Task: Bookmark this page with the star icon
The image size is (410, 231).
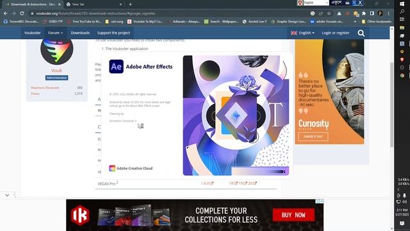Action: [x=329, y=13]
